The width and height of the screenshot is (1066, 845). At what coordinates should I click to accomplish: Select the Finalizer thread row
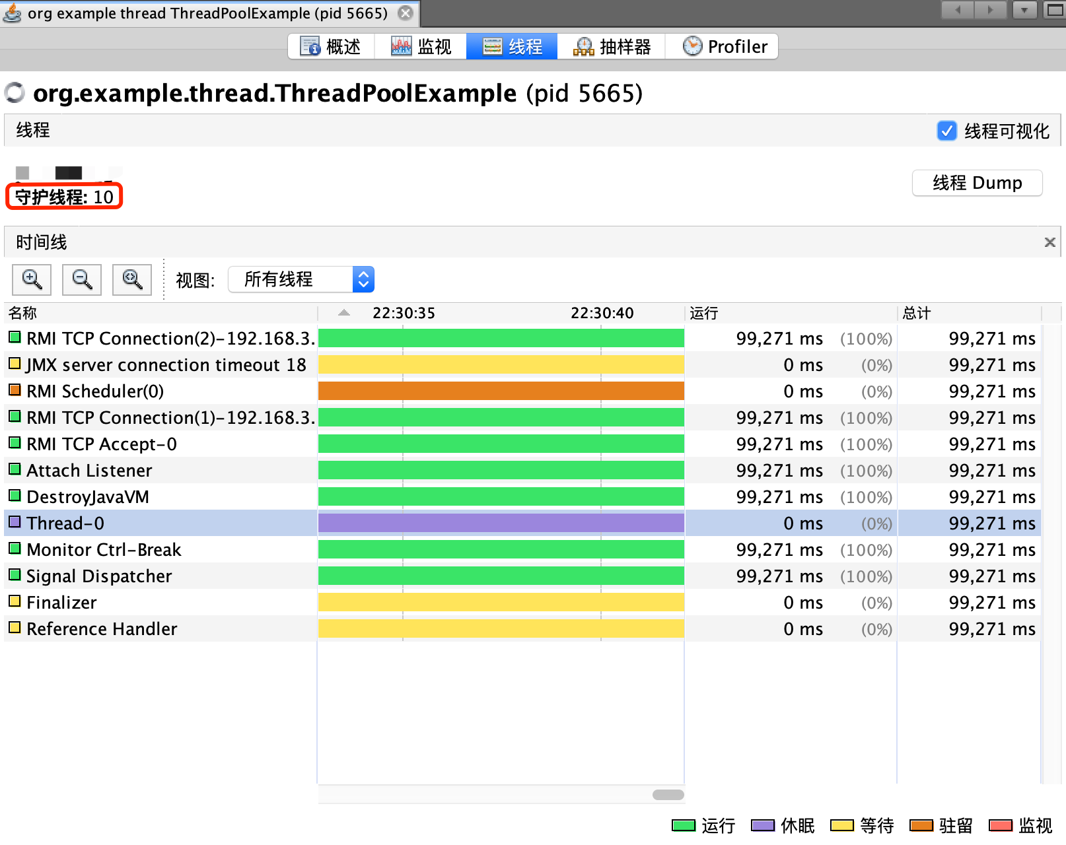(x=522, y=602)
